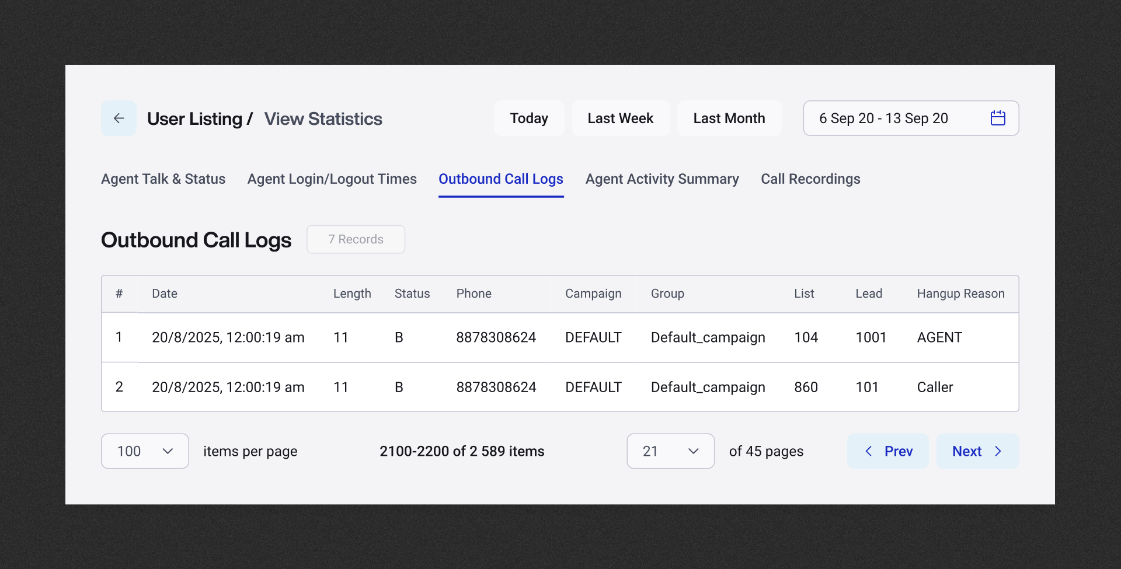Viewport: 1121px width, 569px height.
Task: Click the Today filter button
Action: point(529,118)
